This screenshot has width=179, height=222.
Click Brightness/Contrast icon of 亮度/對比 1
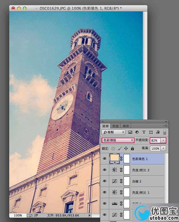point(114,192)
